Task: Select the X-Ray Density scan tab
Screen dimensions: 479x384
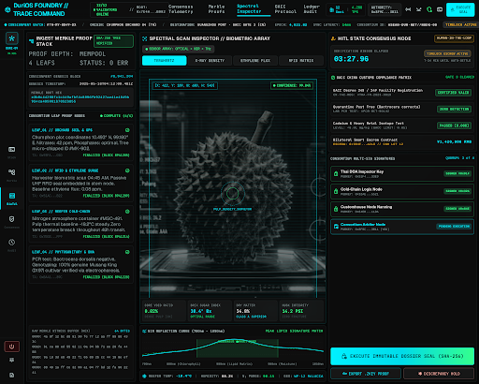Action: (x=210, y=61)
